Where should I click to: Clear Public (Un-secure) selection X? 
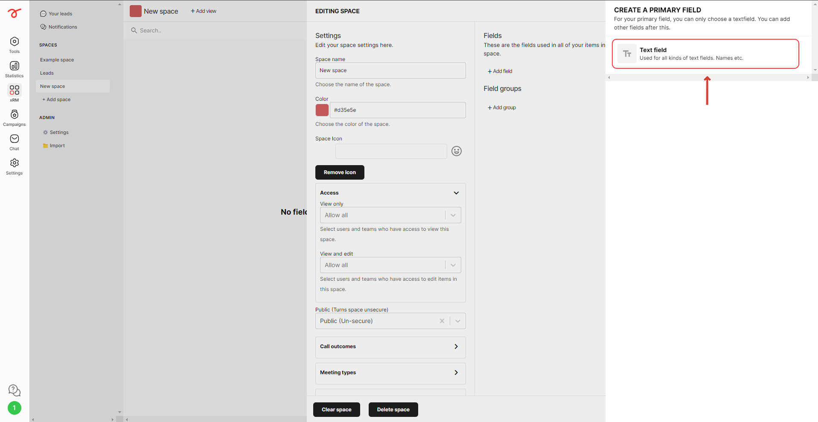point(442,321)
